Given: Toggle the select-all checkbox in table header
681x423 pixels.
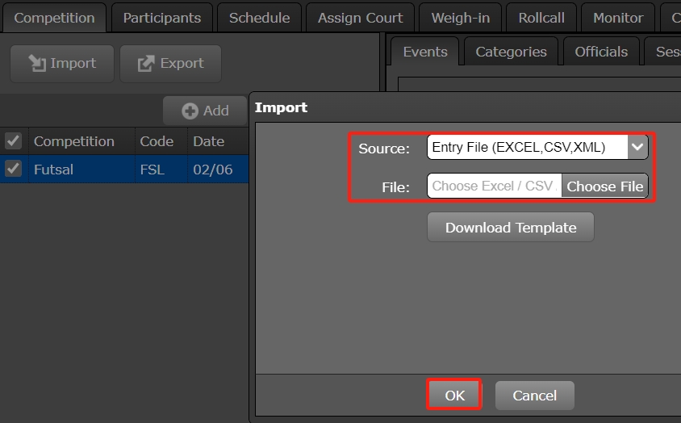Looking at the screenshot, I should 13,141.
